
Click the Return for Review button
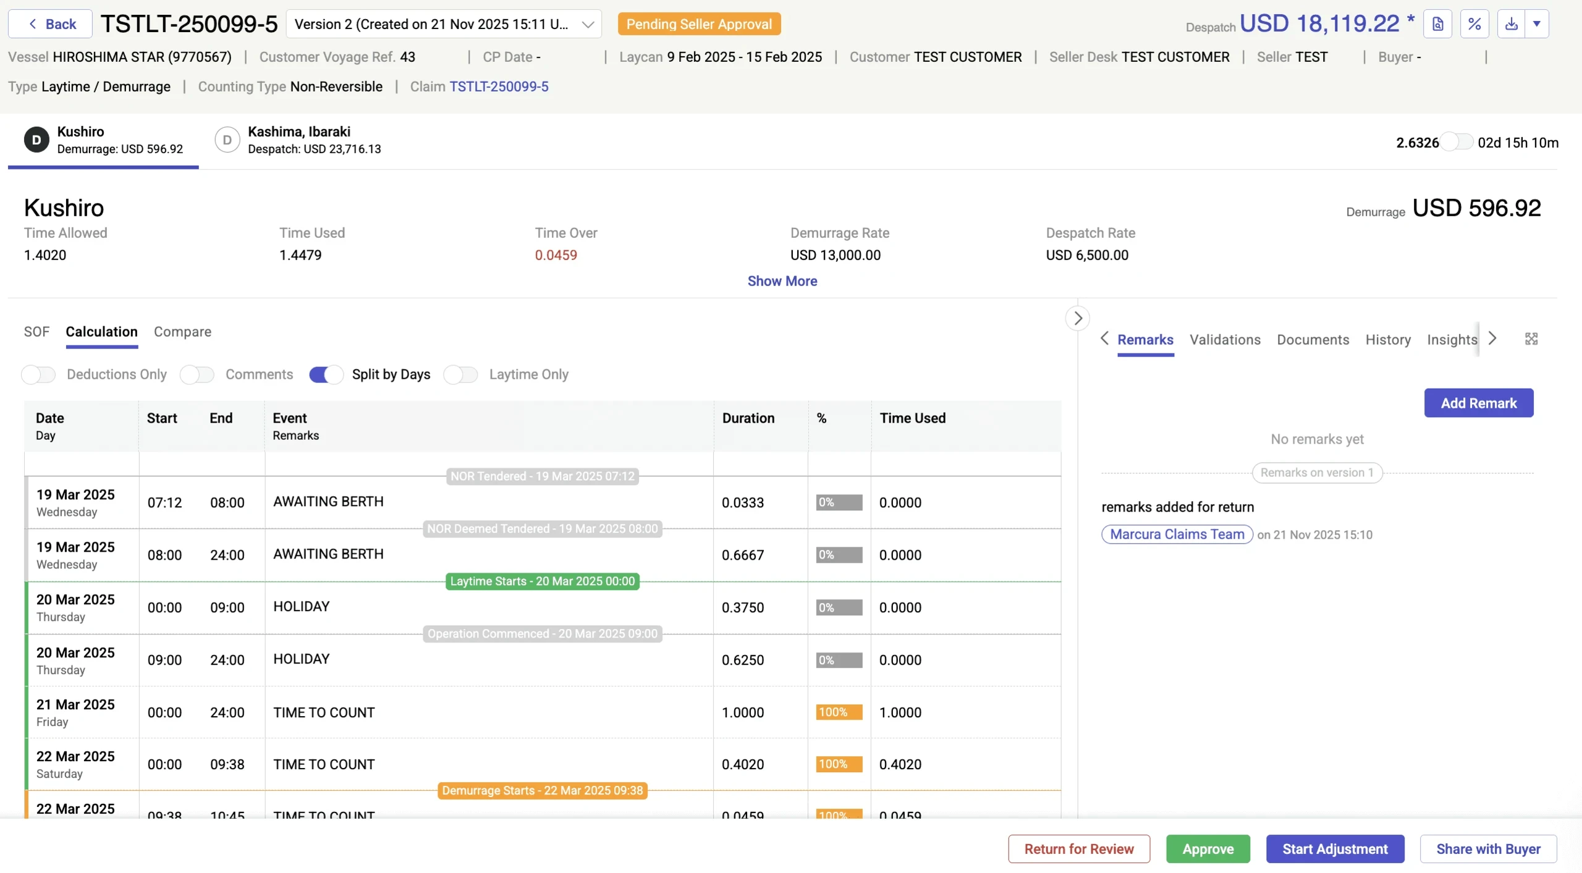point(1079,849)
